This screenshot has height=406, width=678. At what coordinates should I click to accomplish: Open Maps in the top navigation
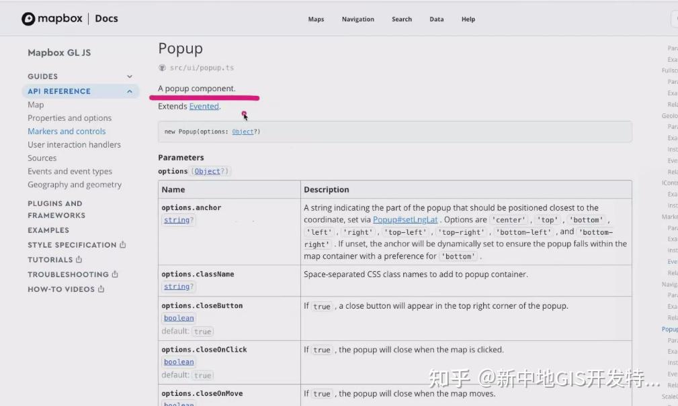[316, 19]
